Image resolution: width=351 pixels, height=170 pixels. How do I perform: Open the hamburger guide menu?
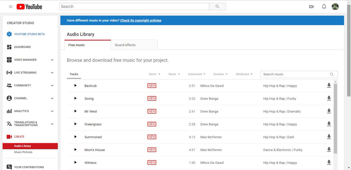click(11, 7)
